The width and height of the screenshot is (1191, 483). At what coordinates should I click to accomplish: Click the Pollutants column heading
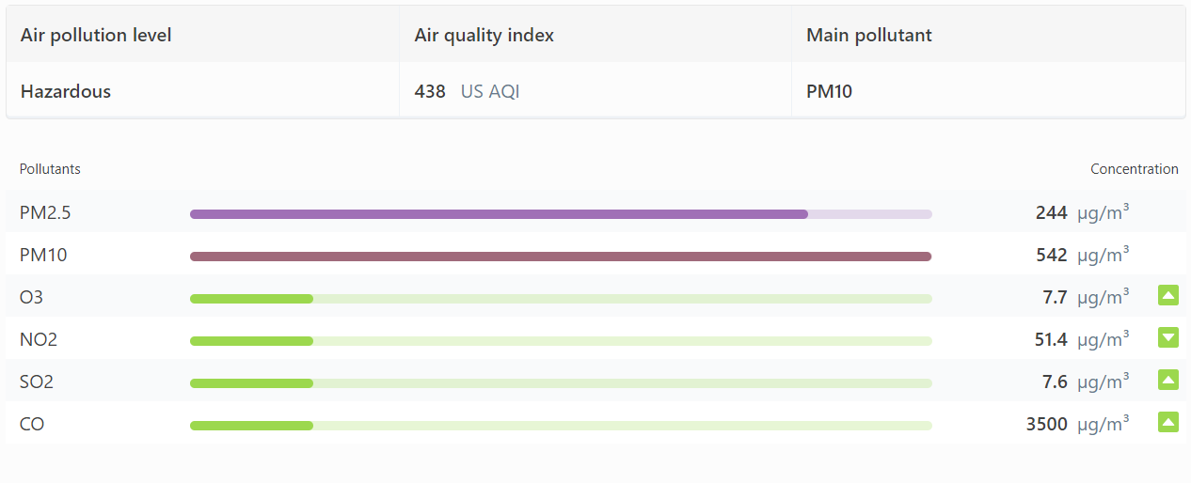point(50,169)
